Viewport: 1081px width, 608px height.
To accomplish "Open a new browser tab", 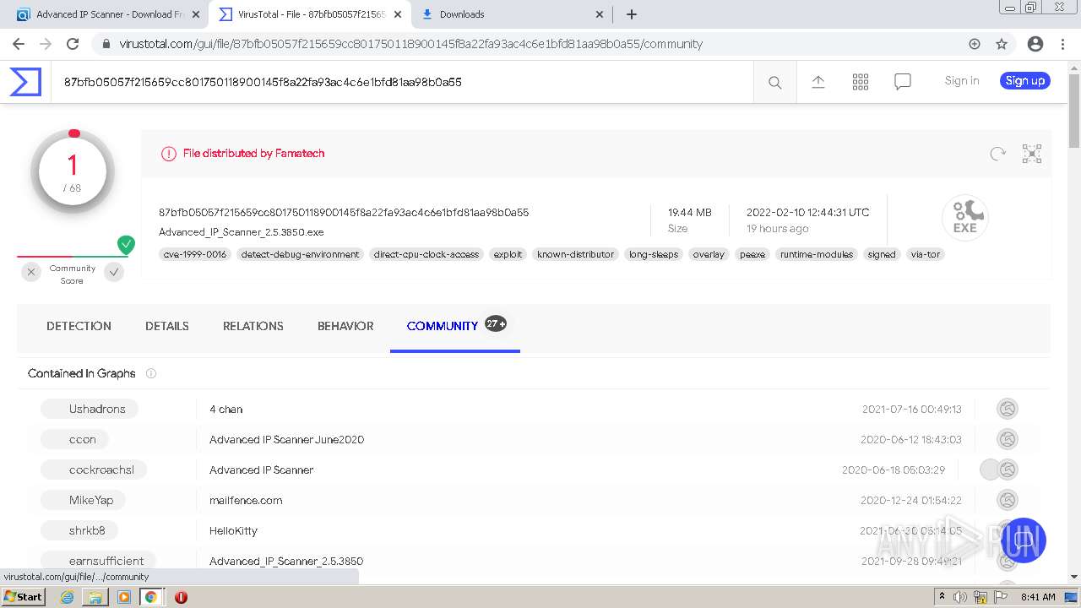I will coord(632,14).
